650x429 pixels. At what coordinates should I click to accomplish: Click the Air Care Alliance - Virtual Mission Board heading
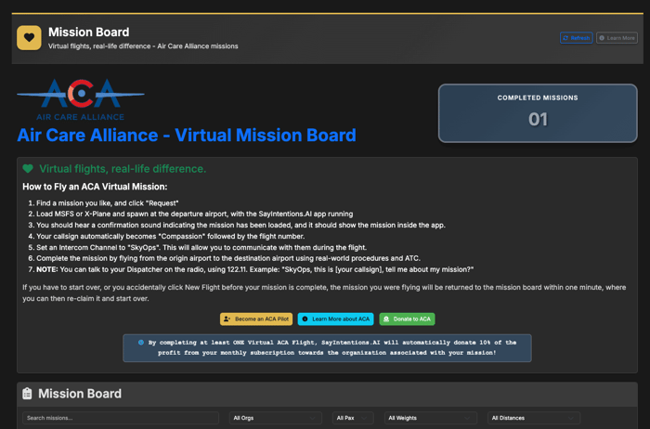point(186,136)
